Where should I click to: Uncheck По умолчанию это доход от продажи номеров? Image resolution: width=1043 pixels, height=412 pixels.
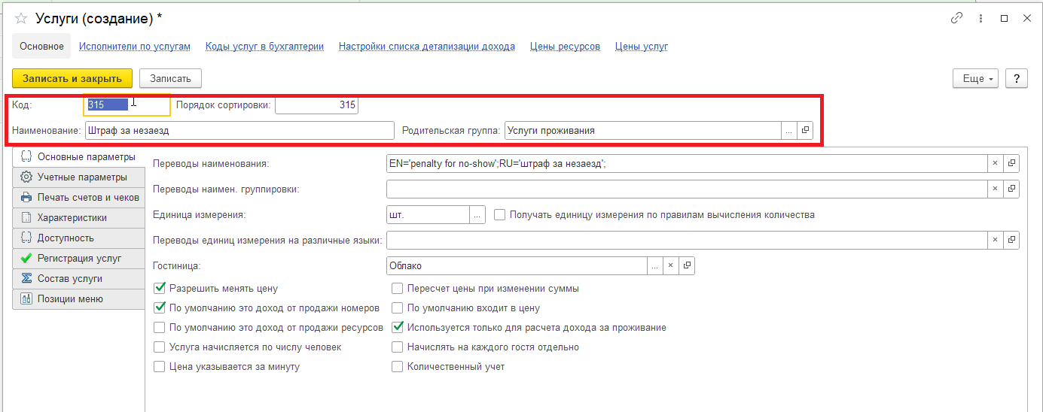coord(159,307)
